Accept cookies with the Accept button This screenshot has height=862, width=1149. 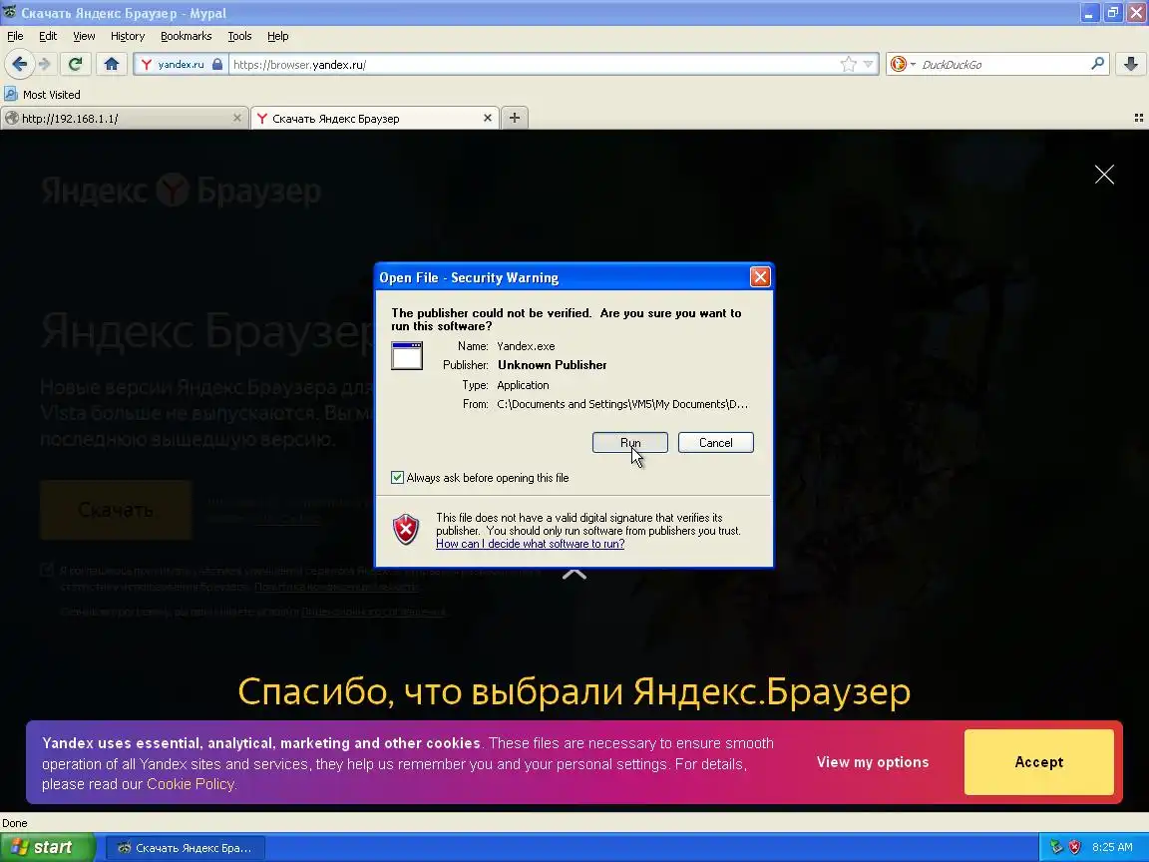pyautogui.click(x=1039, y=762)
